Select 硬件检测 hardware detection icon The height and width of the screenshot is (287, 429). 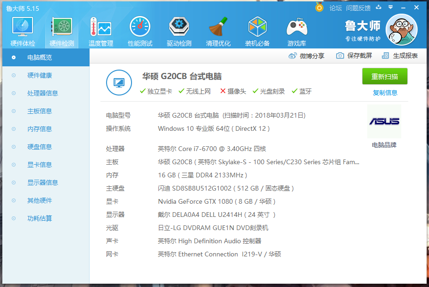click(x=62, y=32)
